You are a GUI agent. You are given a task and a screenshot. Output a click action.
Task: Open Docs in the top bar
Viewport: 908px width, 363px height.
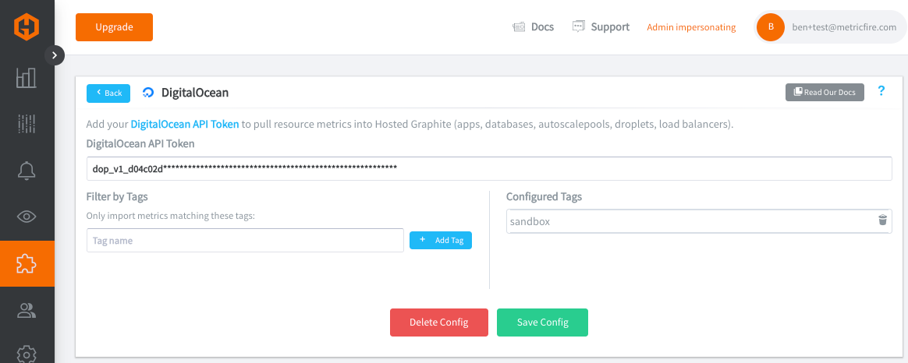[x=534, y=26]
